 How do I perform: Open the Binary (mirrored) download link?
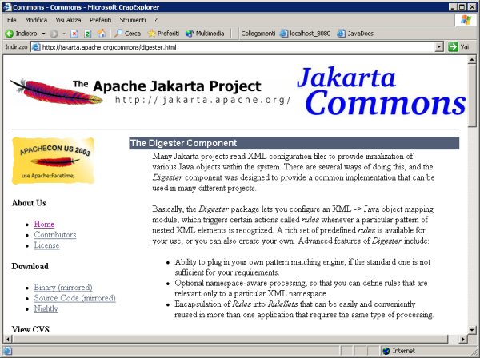[63, 288]
